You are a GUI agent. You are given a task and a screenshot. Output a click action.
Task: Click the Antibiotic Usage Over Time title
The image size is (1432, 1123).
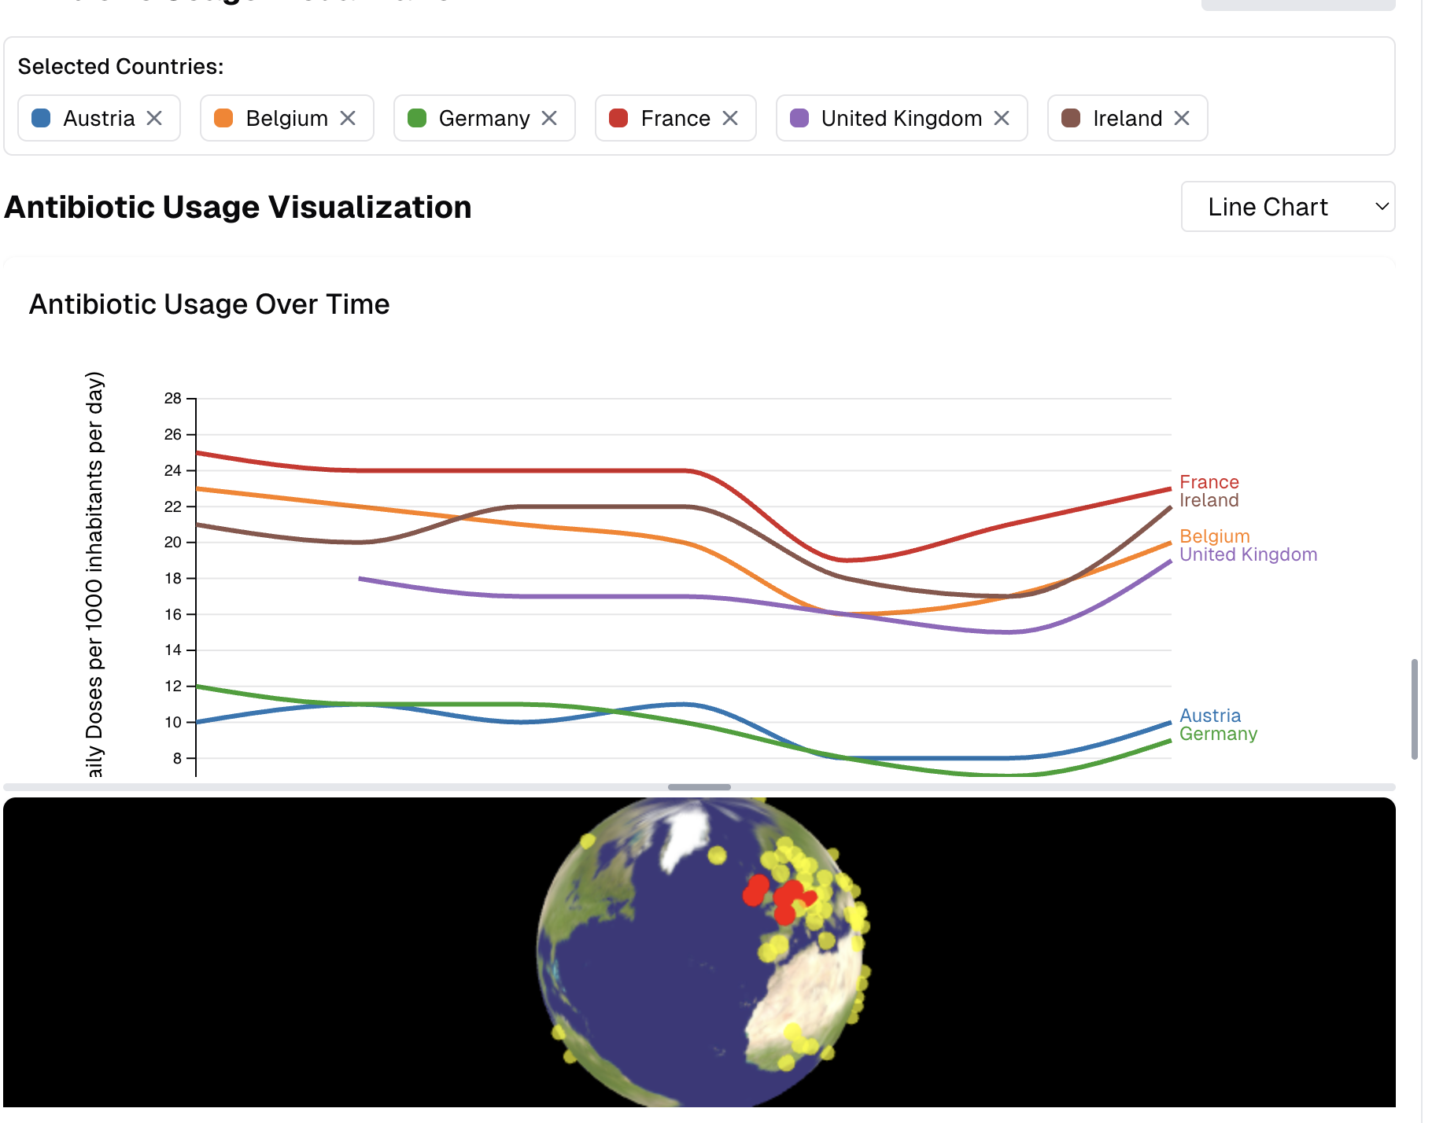point(209,304)
